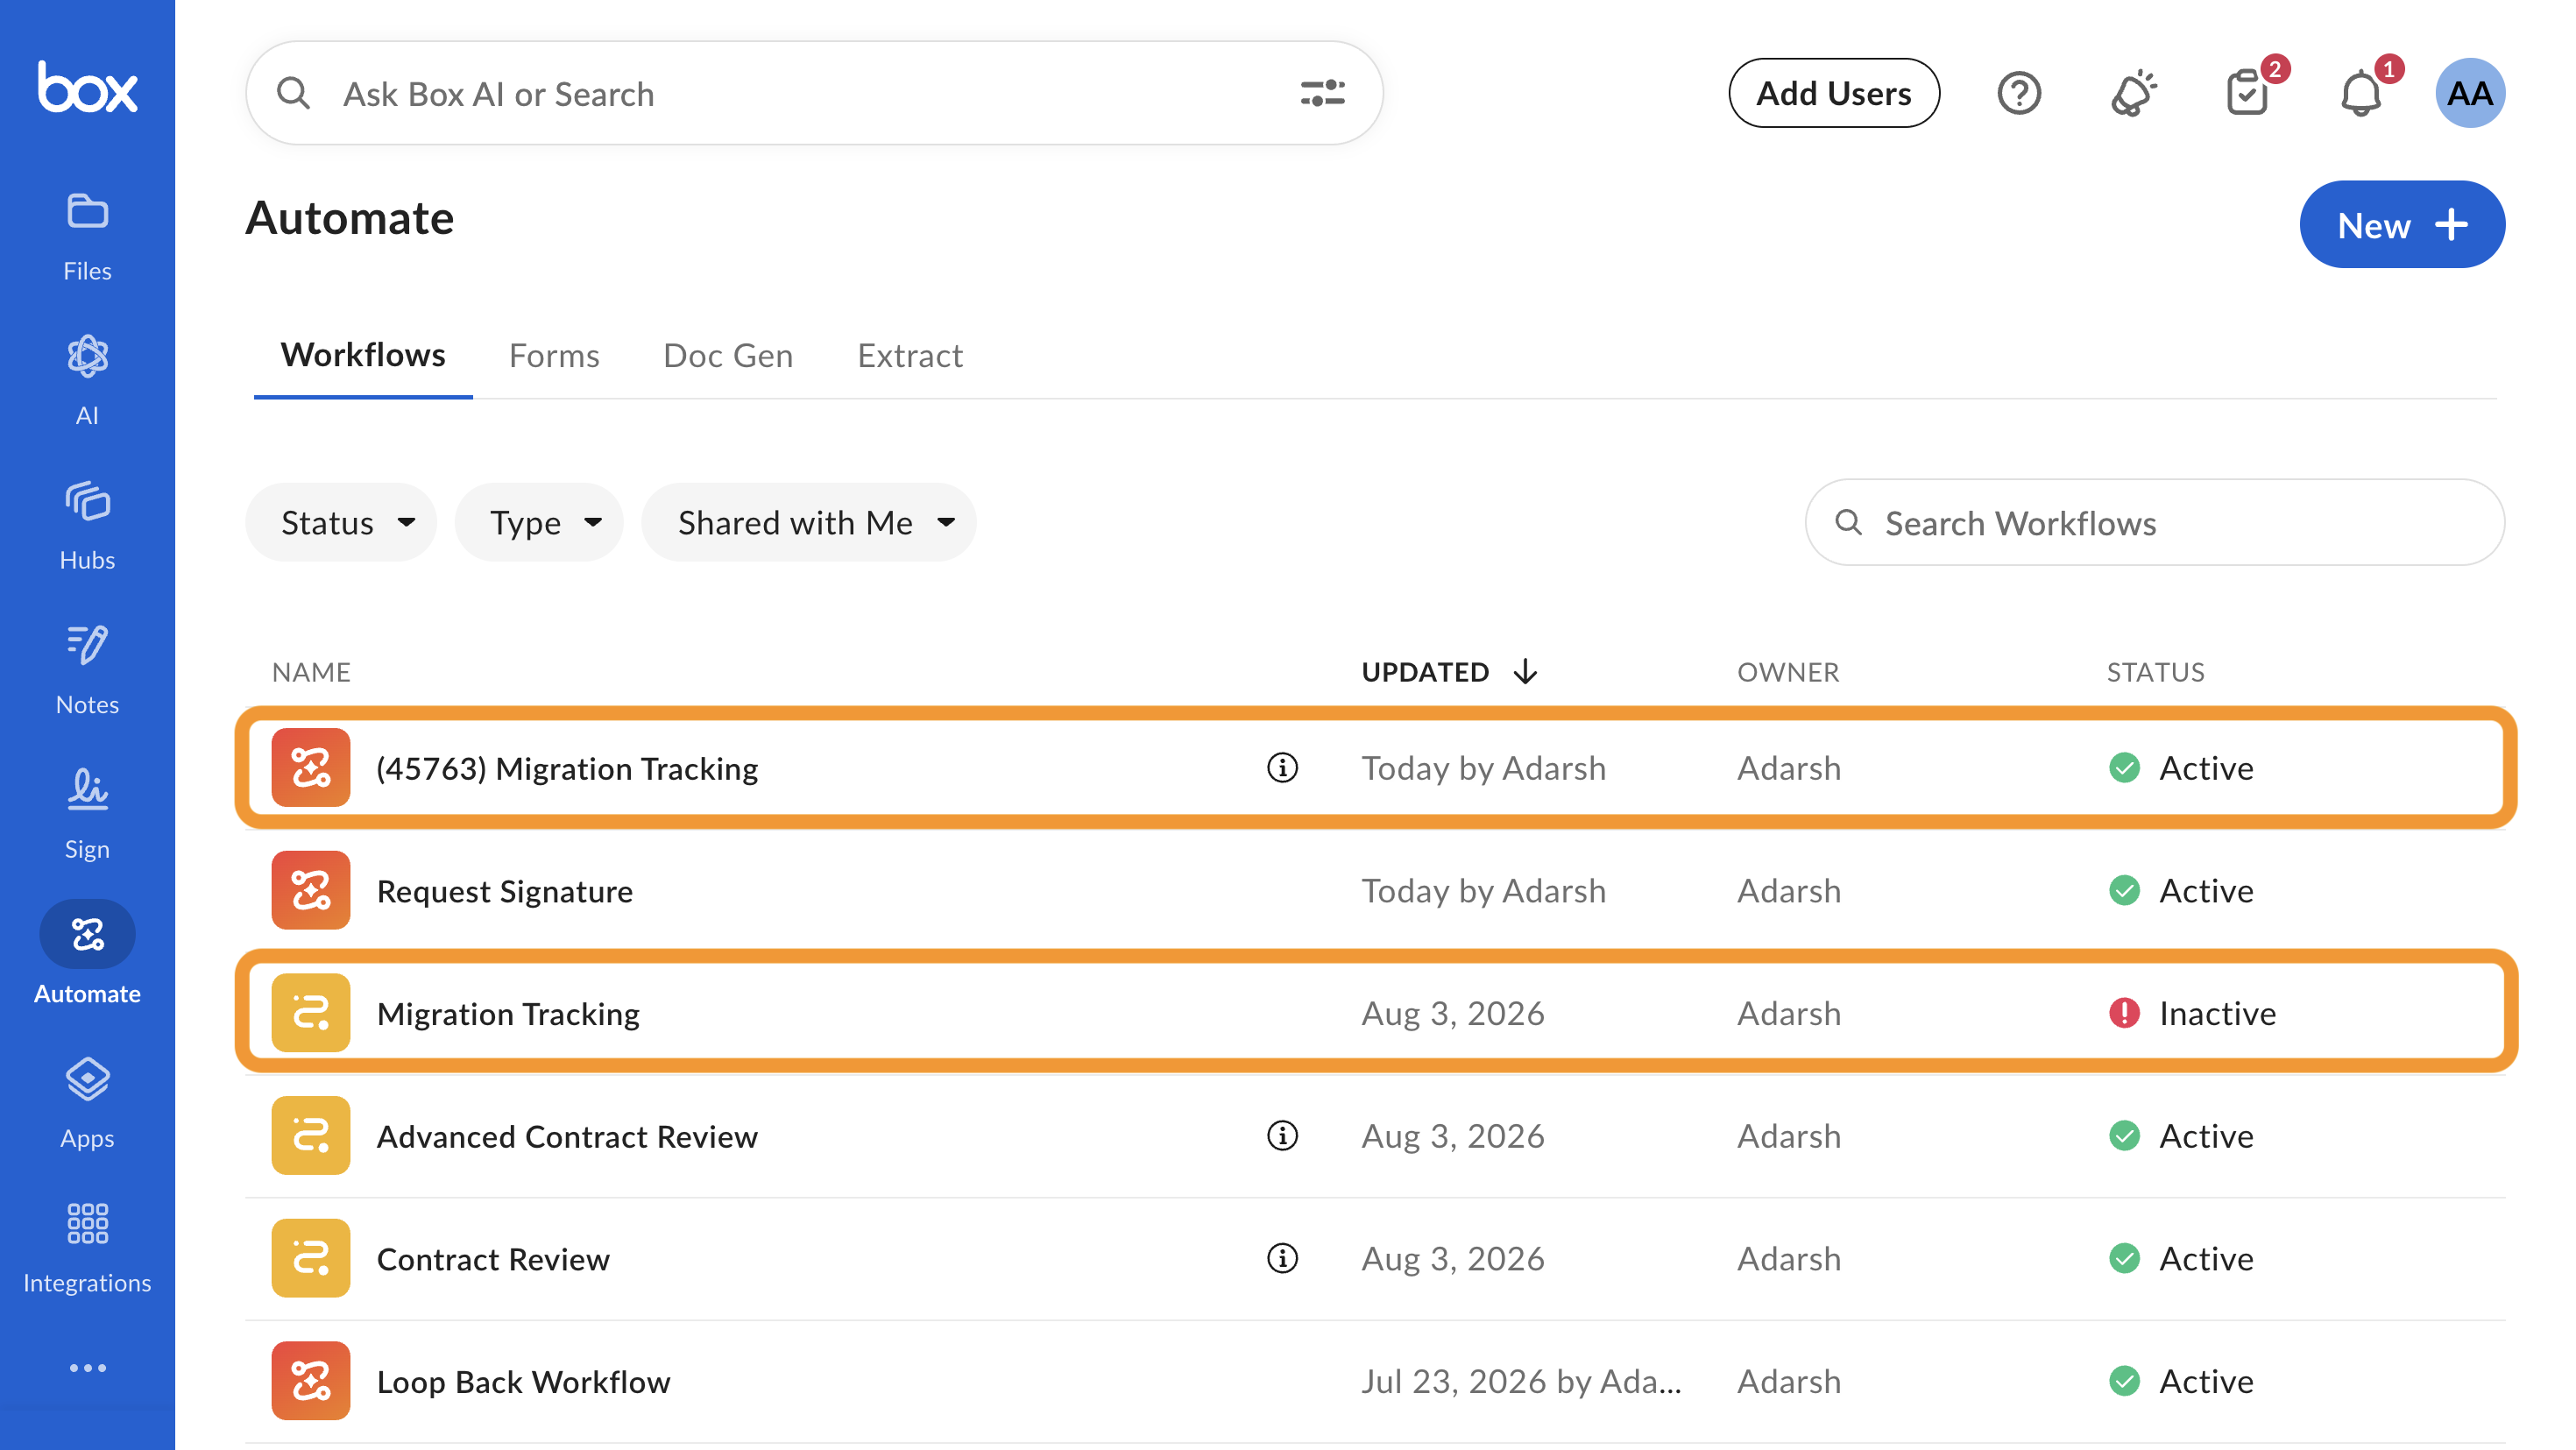Sort by the UPDATED column header
The height and width of the screenshot is (1450, 2576).
1449,672
